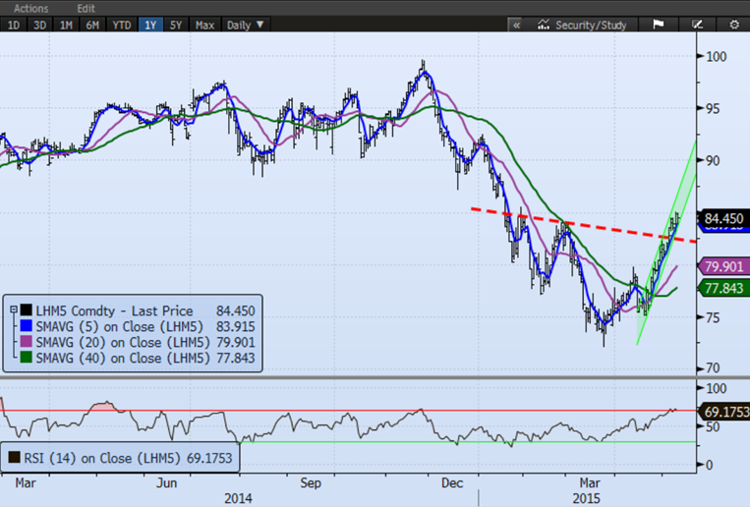The width and height of the screenshot is (750, 507).
Task: Select the RSI (14) legend entry
Action: [x=97, y=456]
